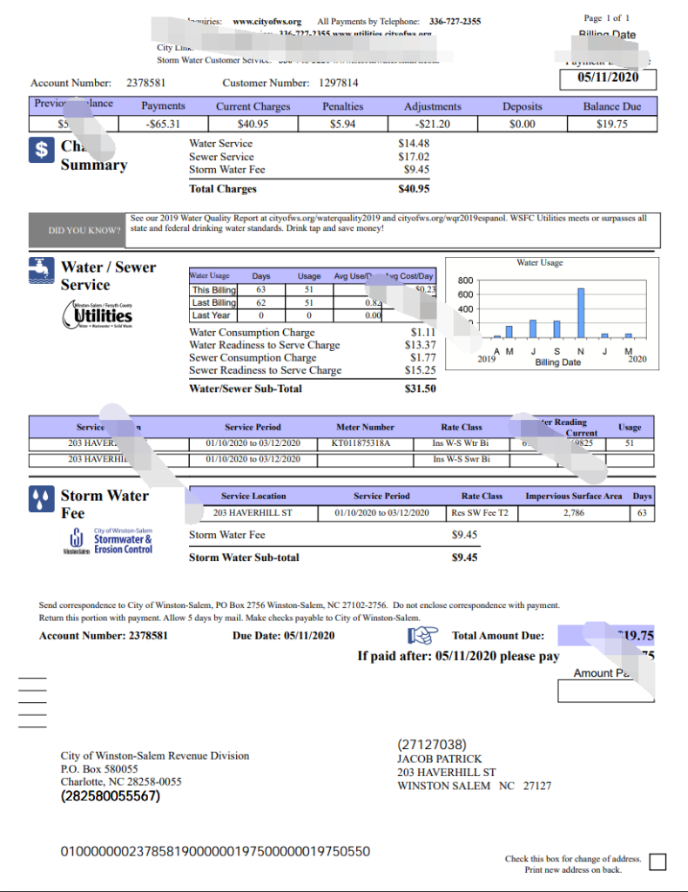The image size is (688, 892).
Task: Click the Page 1 of 1 indicator
Action: [606, 18]
